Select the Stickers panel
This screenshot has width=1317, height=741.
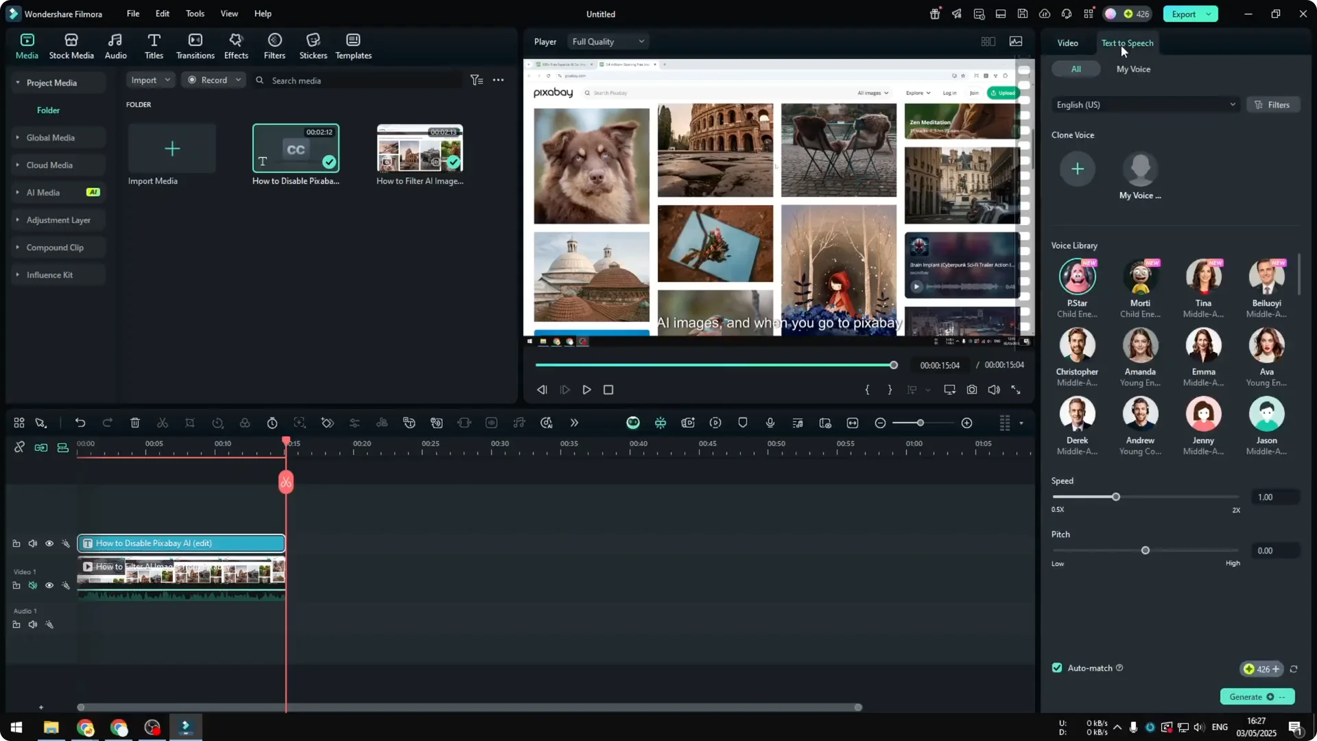tap(313, 45)
